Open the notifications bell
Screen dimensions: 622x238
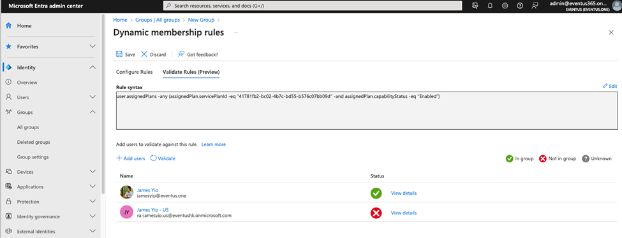pos(490,6)
